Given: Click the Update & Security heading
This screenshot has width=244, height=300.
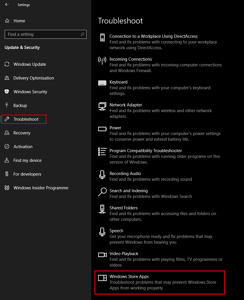Looking at the screenshot, I should click(x=22, y=47).
